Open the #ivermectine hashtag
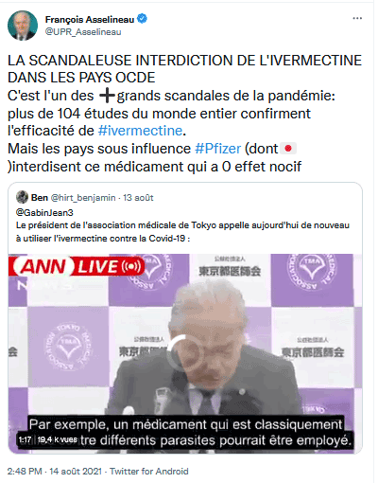Image resolution: width=378 pixels, height=483 pixels. point(140,131)
